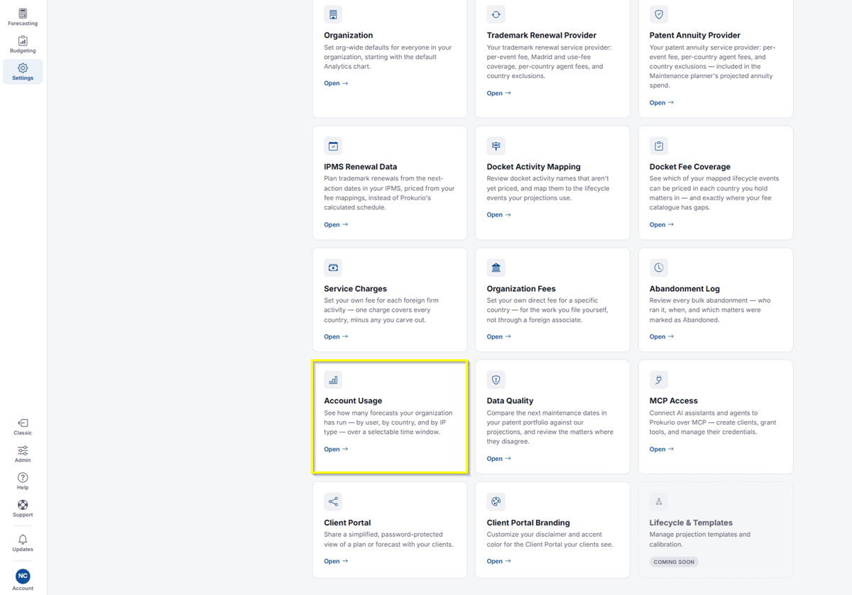This screenshot has width=852, height=595.
Task: Open Client Portal Branding settings
Action: pos(498,561)
